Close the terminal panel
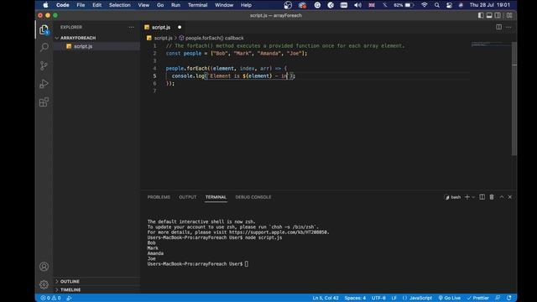The image size is (537, 302). pos(510,197)
